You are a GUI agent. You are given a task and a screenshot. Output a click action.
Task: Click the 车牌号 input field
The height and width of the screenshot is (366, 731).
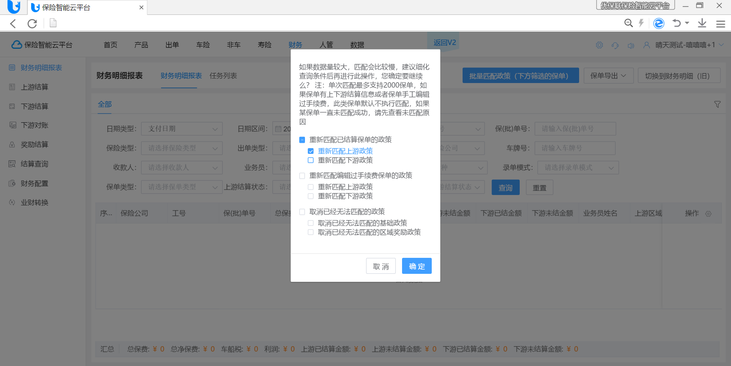pyautogui.click(x=575, y=148)
